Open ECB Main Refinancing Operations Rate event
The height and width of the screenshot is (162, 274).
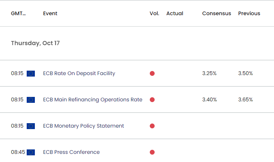coord(93,100)
